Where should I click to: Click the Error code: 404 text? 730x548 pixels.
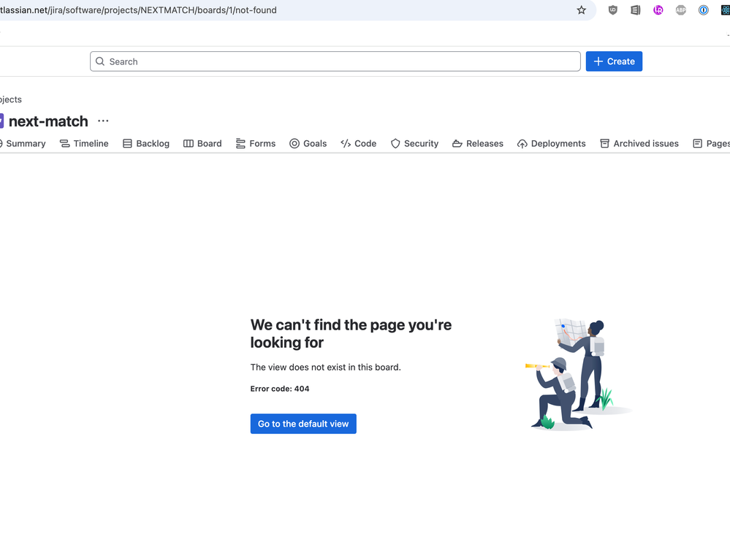[x=280, y=389]
